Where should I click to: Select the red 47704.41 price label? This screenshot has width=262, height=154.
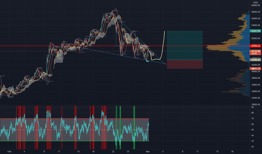pyautogui.click(x=256, y=46)
